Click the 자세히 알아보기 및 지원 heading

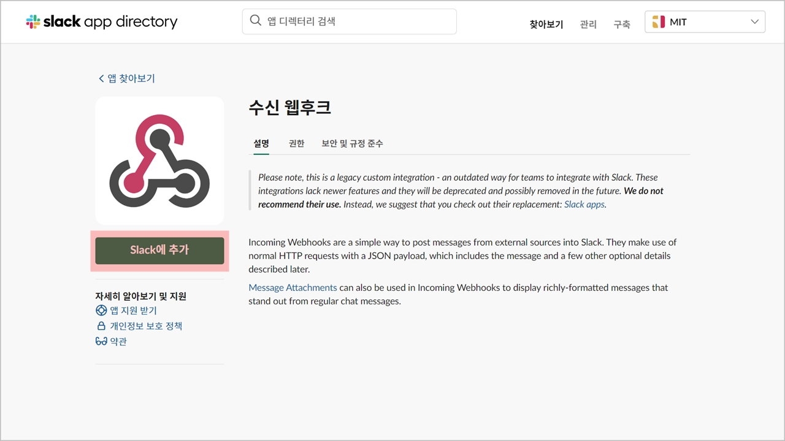[x=140, y=296]
